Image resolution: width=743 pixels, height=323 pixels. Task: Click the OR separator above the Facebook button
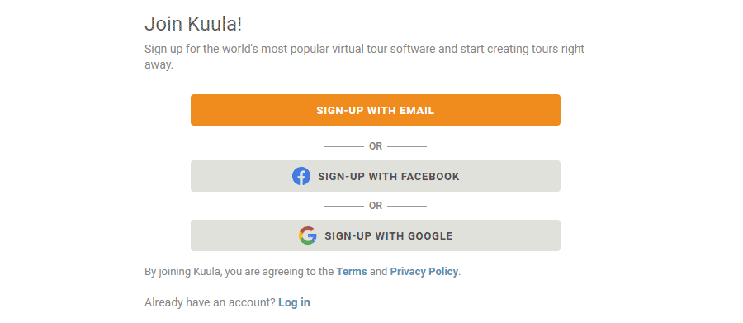click(376, 146)
